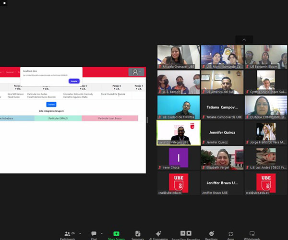Click muted mic icon on UE Ciudad de Tiwintza
This screenshot has height=240, width=288.
(160, 117)
